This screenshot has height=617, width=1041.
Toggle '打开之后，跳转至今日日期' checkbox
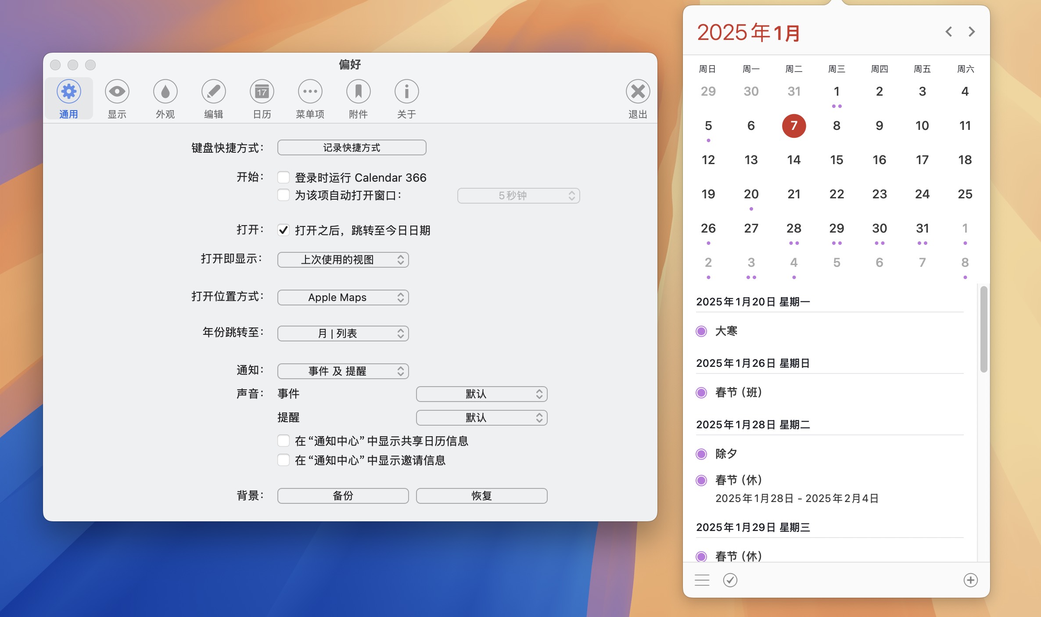click(282, 229)
